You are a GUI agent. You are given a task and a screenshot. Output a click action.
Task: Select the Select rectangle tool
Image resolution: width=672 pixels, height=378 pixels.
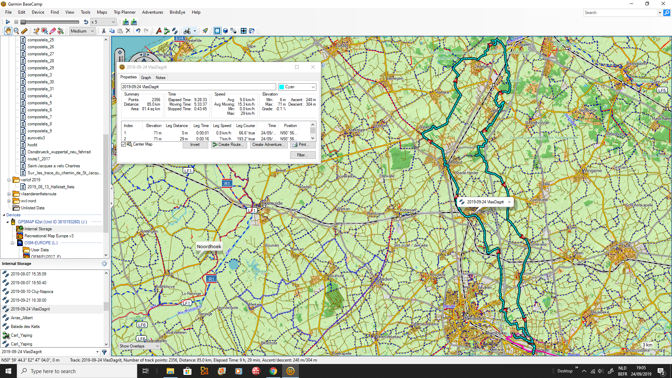44,31
